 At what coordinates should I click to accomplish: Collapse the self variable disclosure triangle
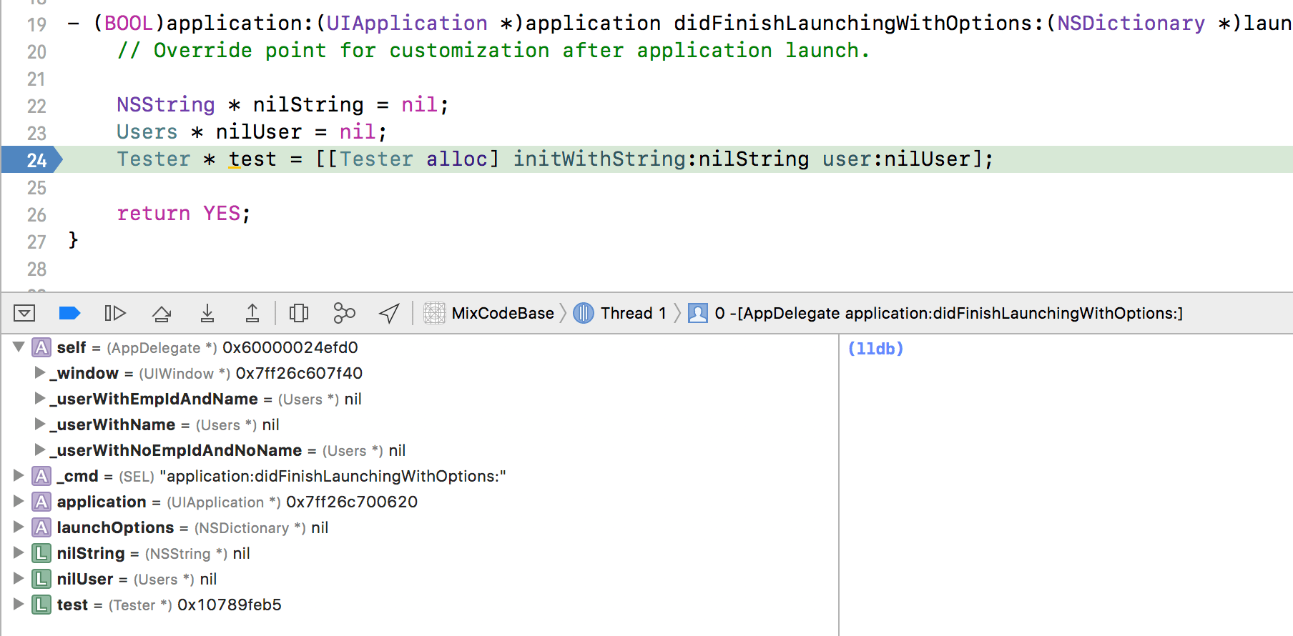pos(19,347)
